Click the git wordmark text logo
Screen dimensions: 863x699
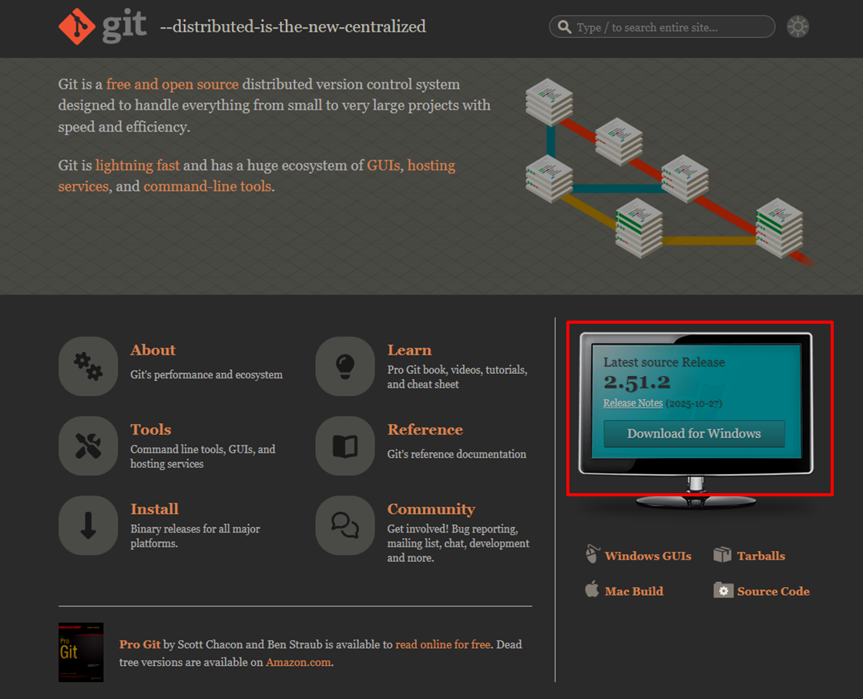(x=124, y=25)
